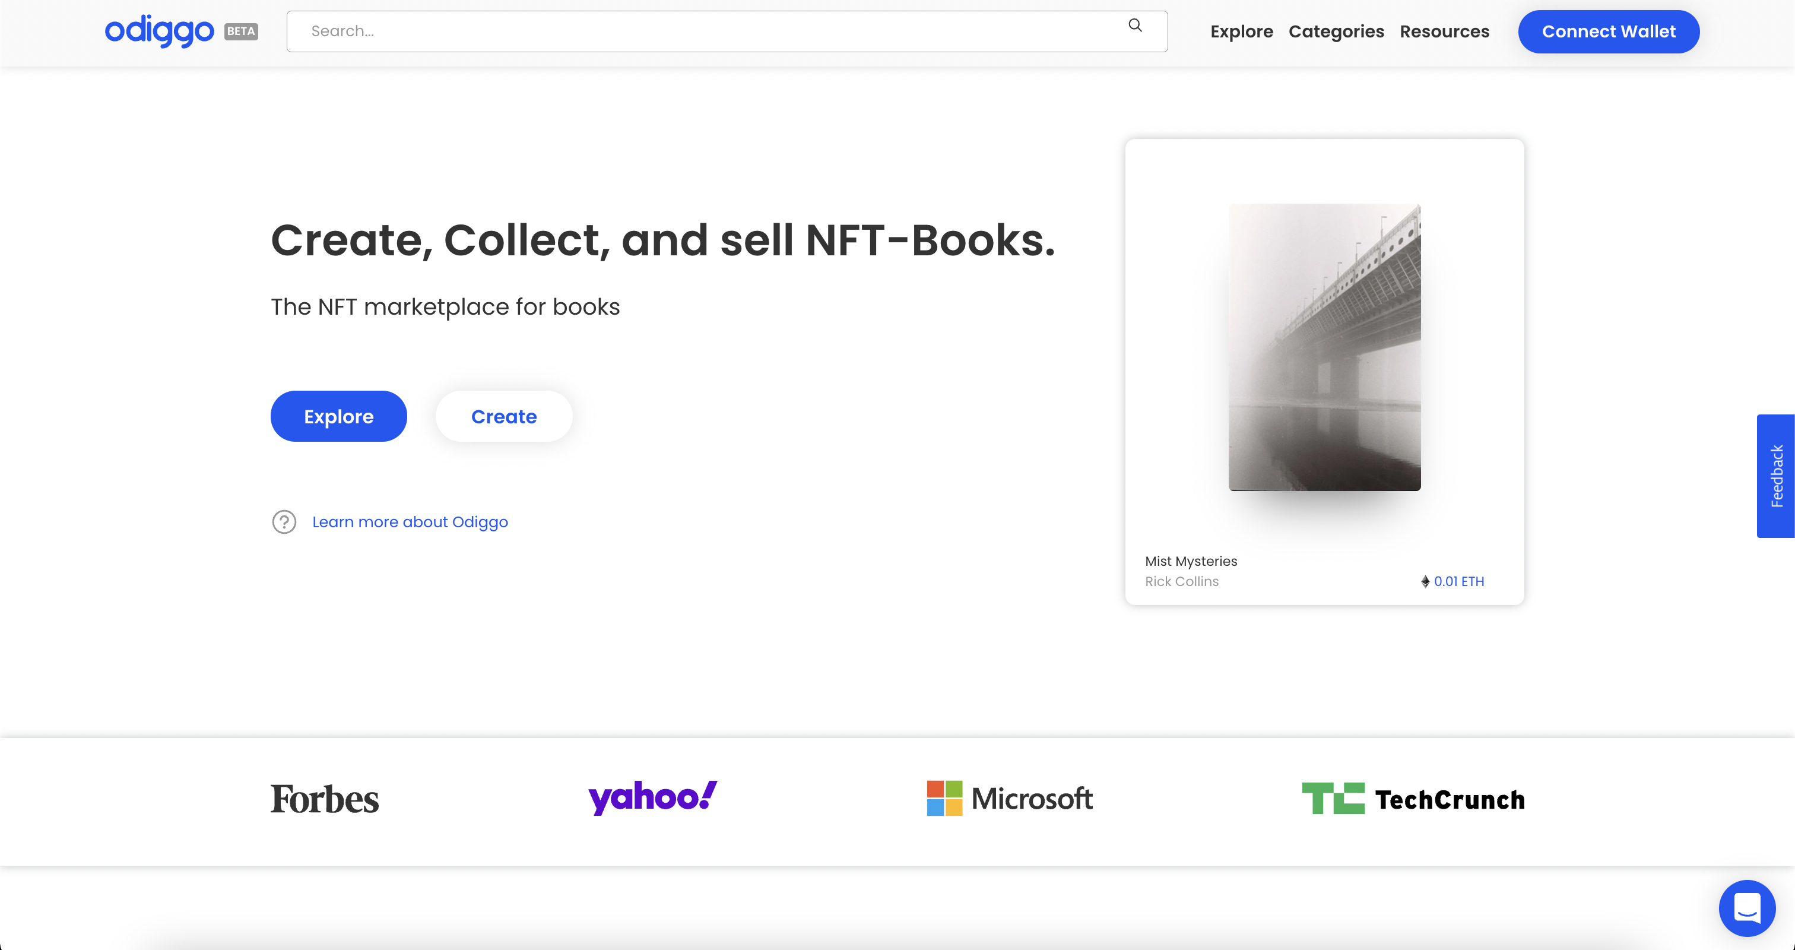This screenshot has height=950, width=1795.
Task: Open the Mist Mysteries book cover
Action: tap(1324, 347)
